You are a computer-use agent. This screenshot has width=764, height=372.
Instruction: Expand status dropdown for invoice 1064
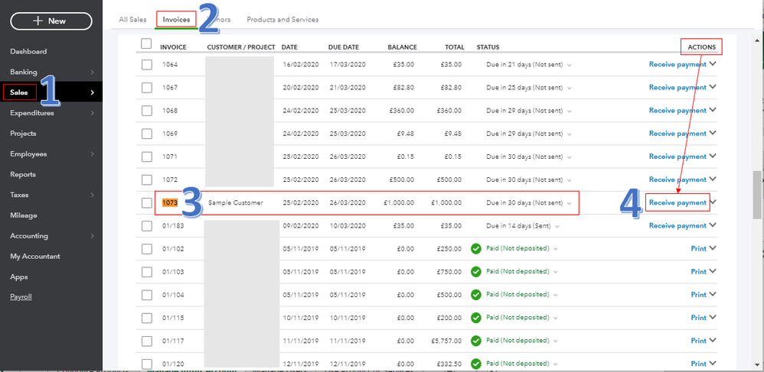pos(569,65)
